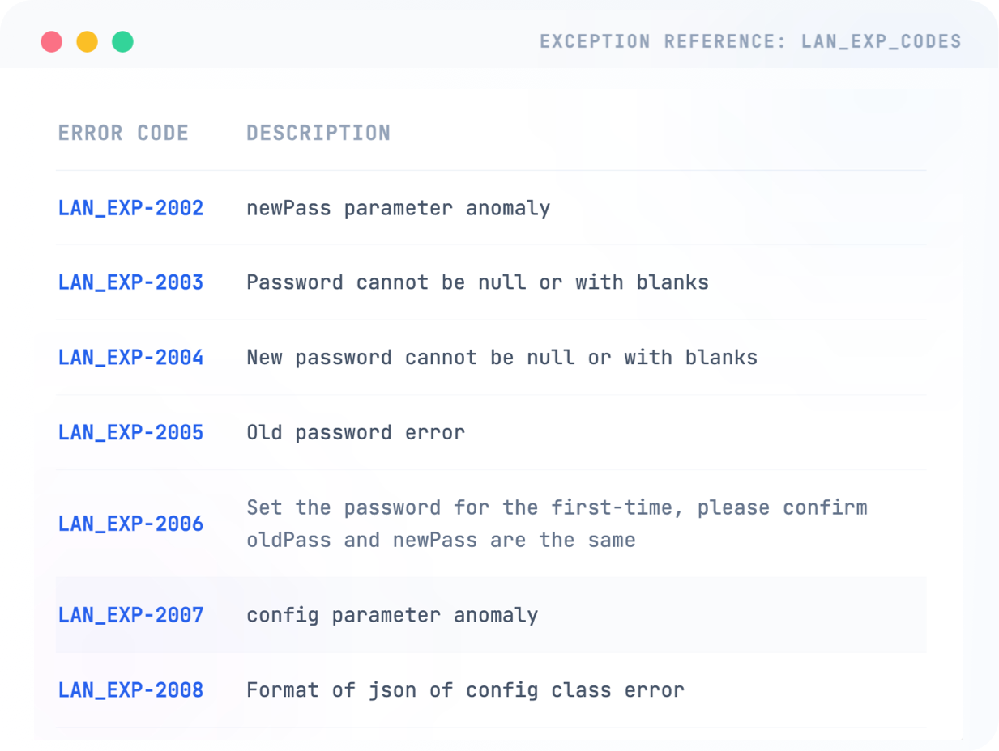Open the LAN_EXP-2003 error code
Screen dimensions: 999x751
pos(130,282)
